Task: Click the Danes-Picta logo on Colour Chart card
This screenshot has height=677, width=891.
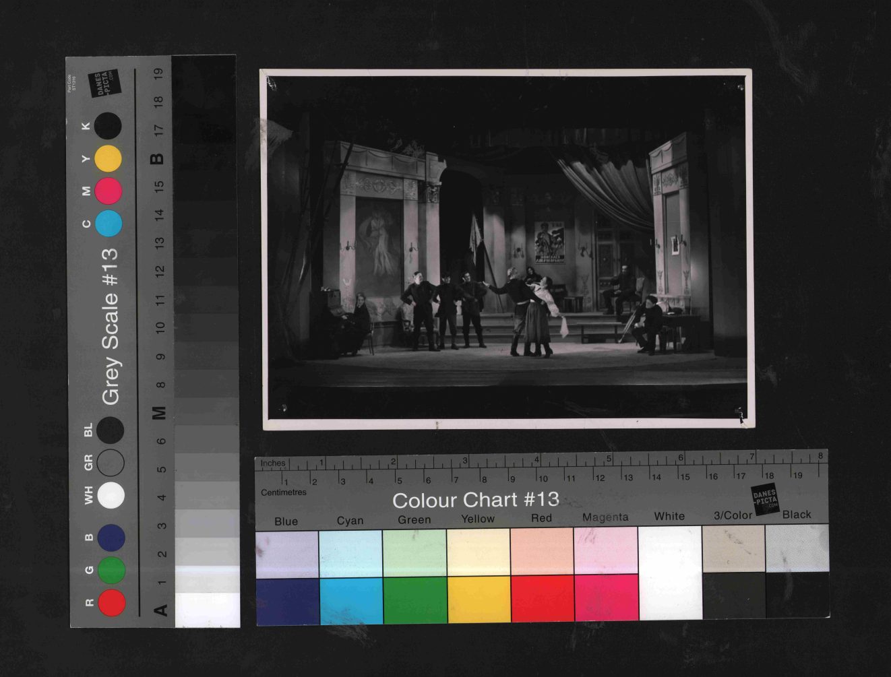Action: point(765,499)
